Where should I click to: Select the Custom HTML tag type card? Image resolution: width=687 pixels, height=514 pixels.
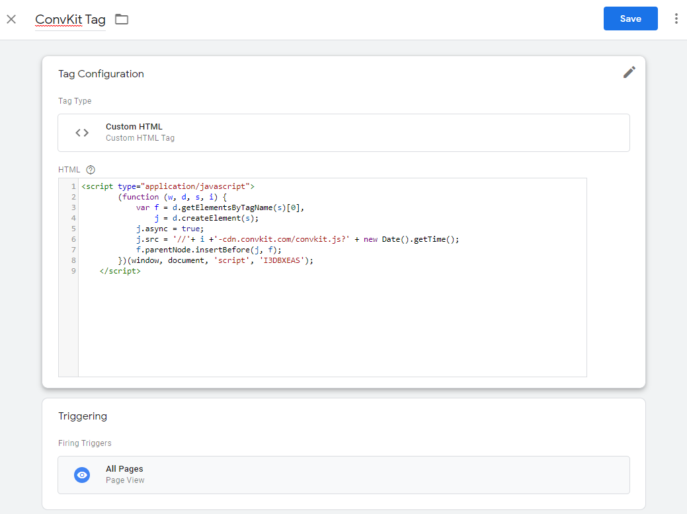point(344,133)
